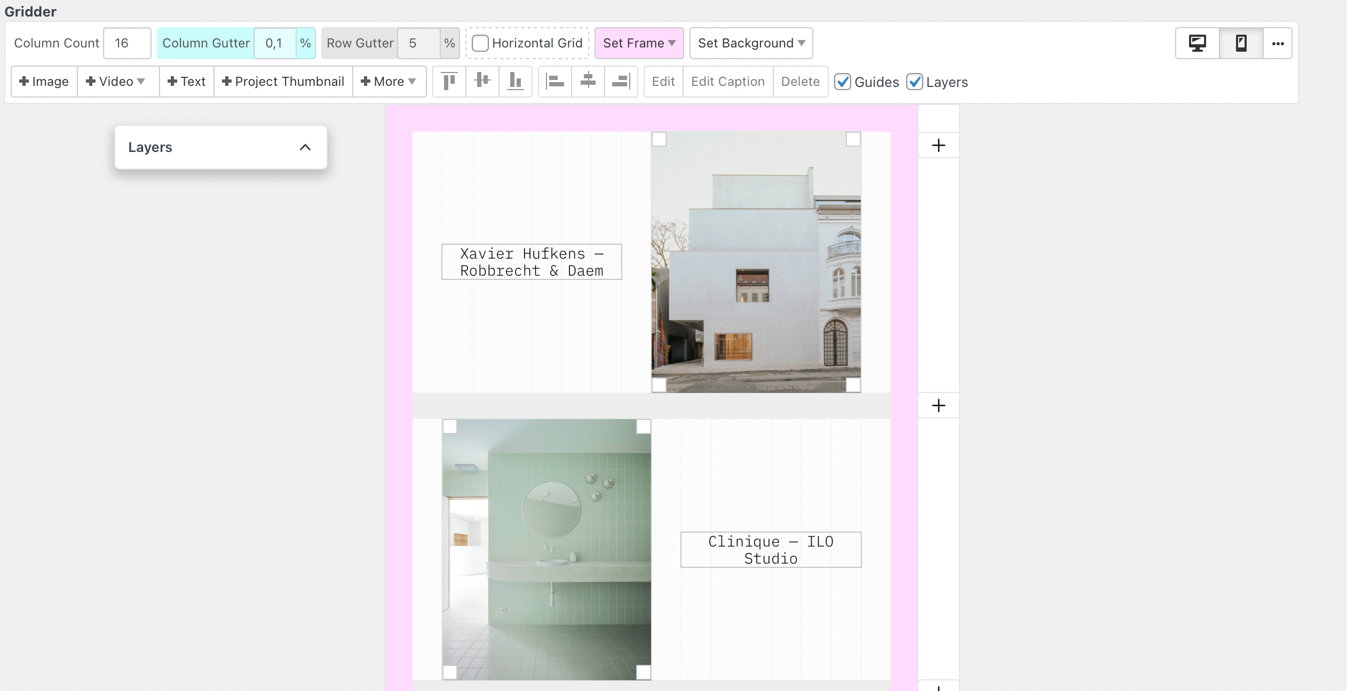Open the Set Background dropdown

click(x=751, y=43)
